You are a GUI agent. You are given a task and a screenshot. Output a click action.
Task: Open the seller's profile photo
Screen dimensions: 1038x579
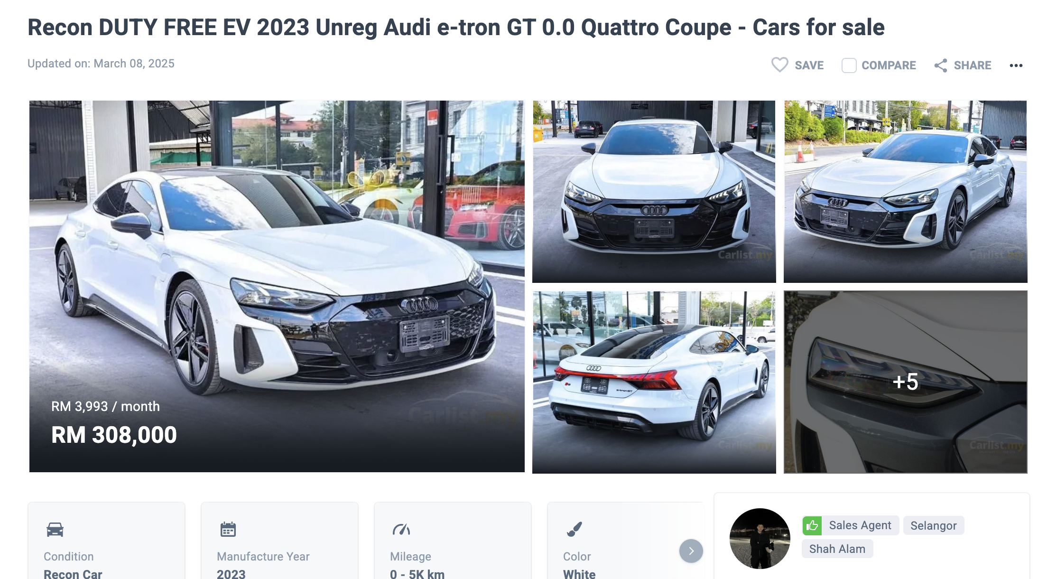(760, 539)
